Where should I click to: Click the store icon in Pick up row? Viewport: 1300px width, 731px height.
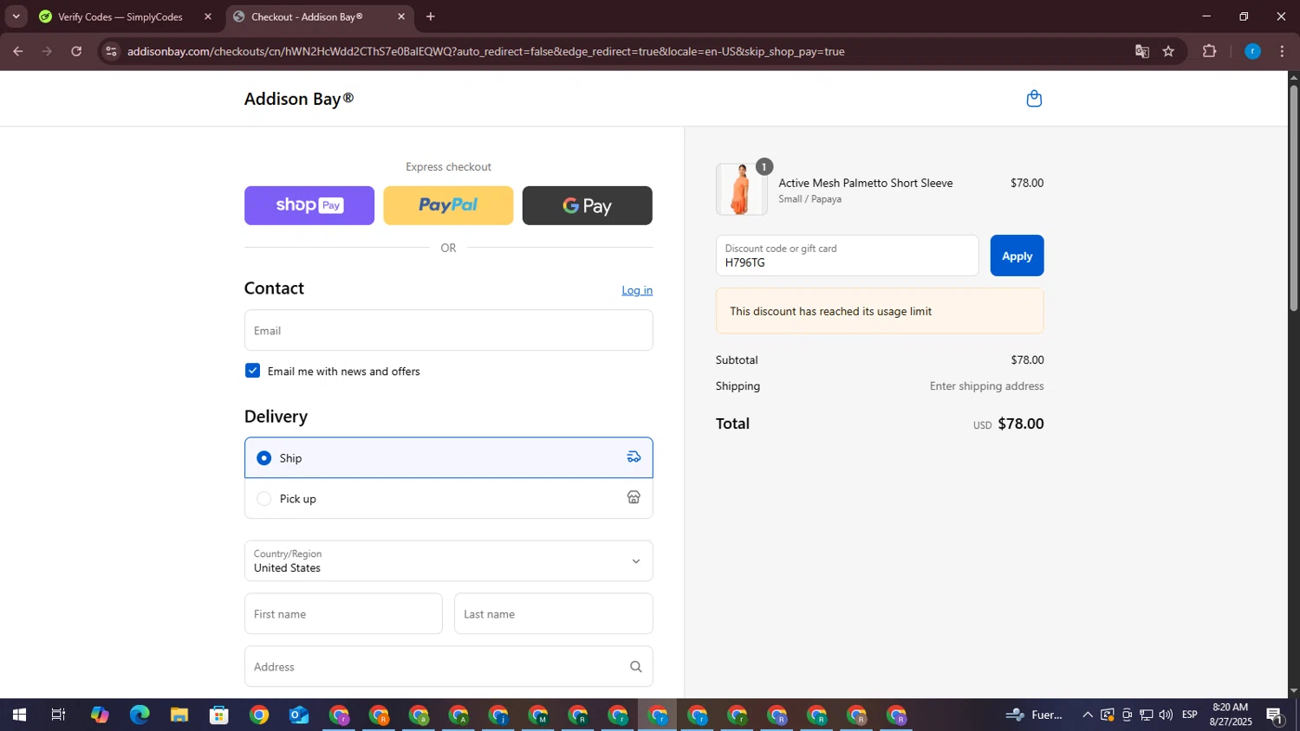(x=634, y=498)
